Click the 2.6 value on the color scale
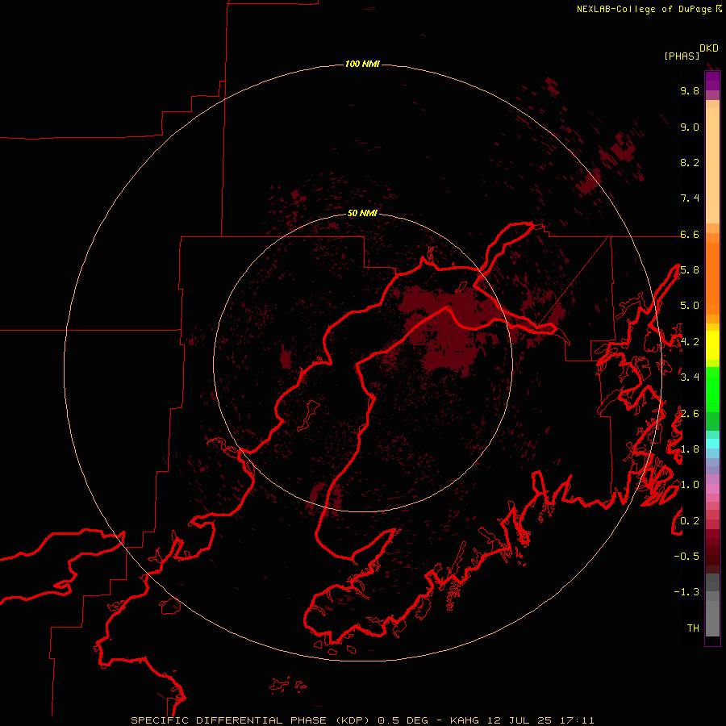726x726 pixels. coord(690,414)
